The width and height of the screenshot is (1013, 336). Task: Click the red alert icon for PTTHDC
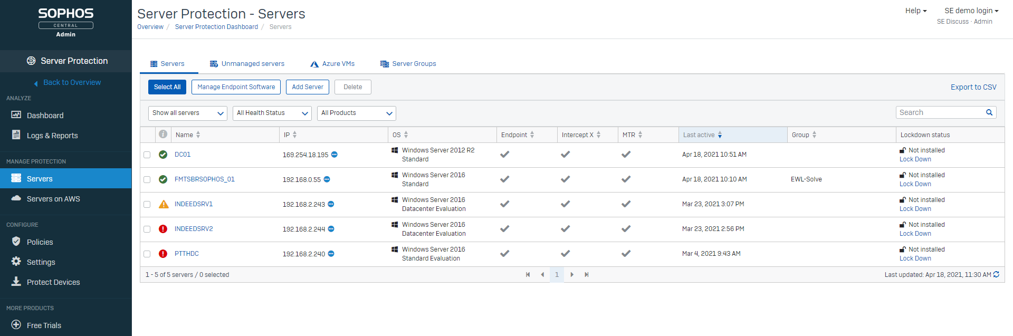[163, 254]
